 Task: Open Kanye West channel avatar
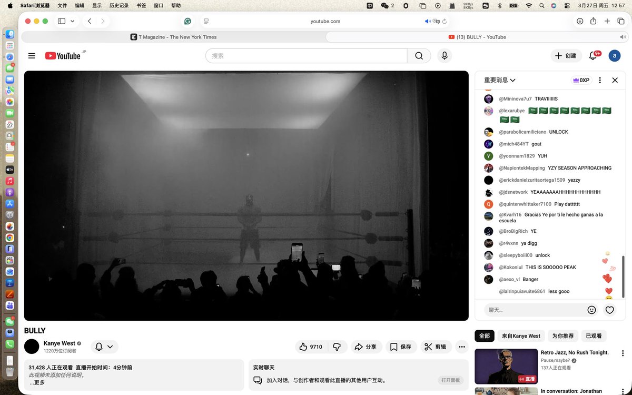click(32, 347)
